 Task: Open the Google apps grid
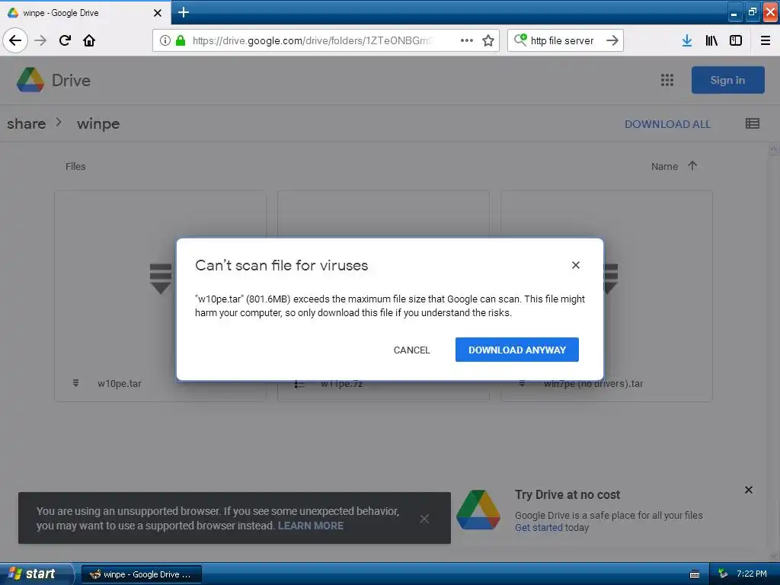click(667, 80)
